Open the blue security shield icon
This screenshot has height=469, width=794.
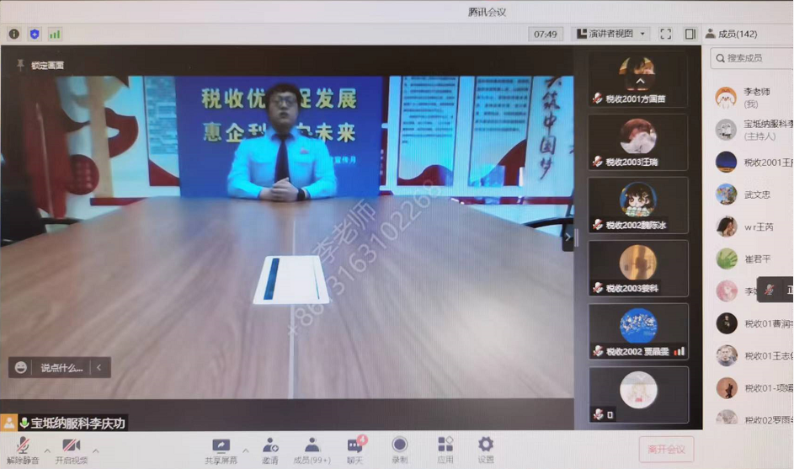point(35,35)
